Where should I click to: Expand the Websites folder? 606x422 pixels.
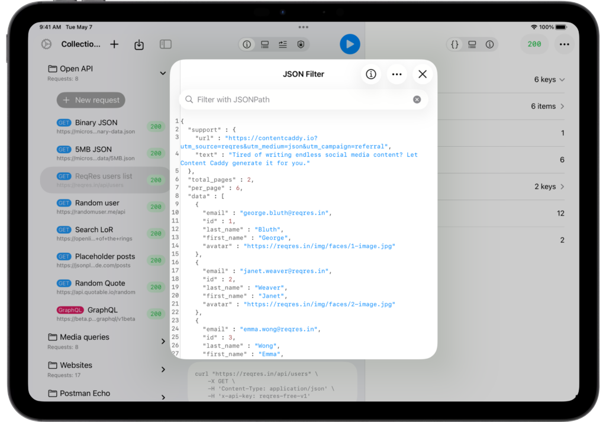[x=163, y=369]
